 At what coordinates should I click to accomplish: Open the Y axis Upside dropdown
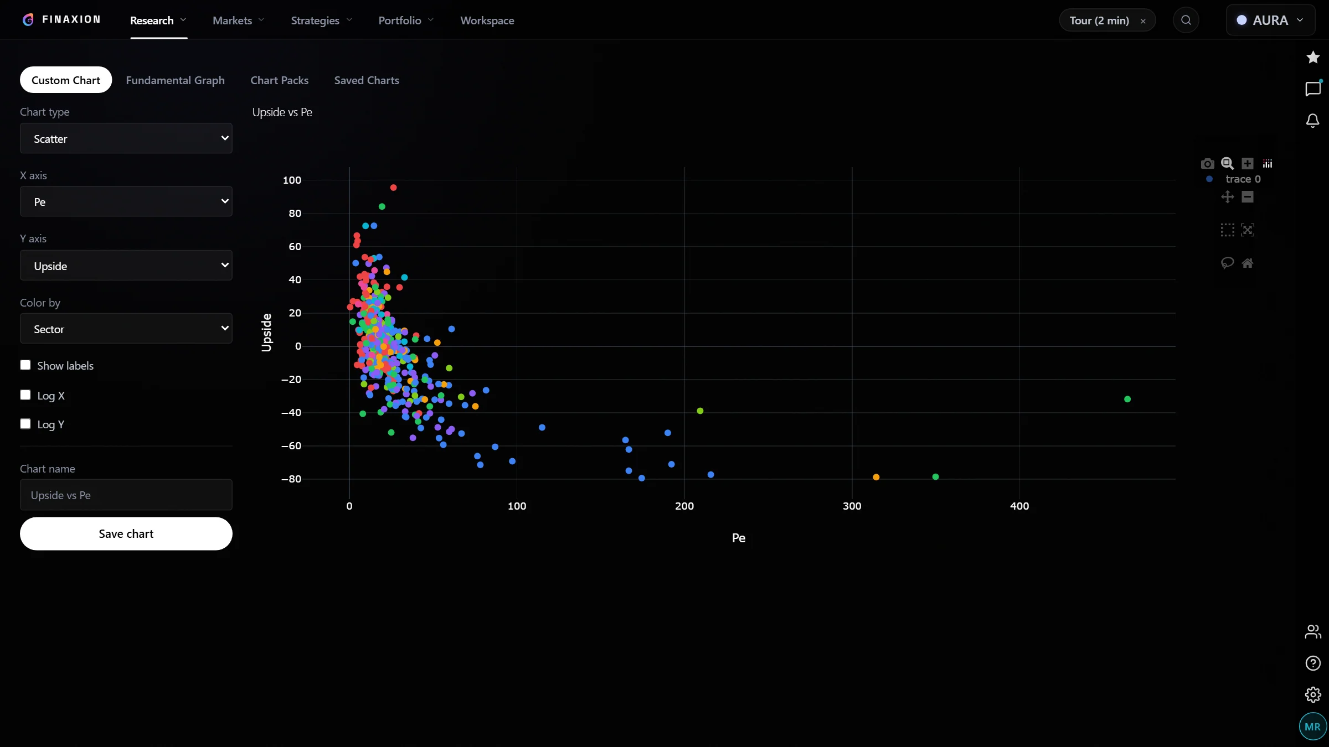[126, 266]
